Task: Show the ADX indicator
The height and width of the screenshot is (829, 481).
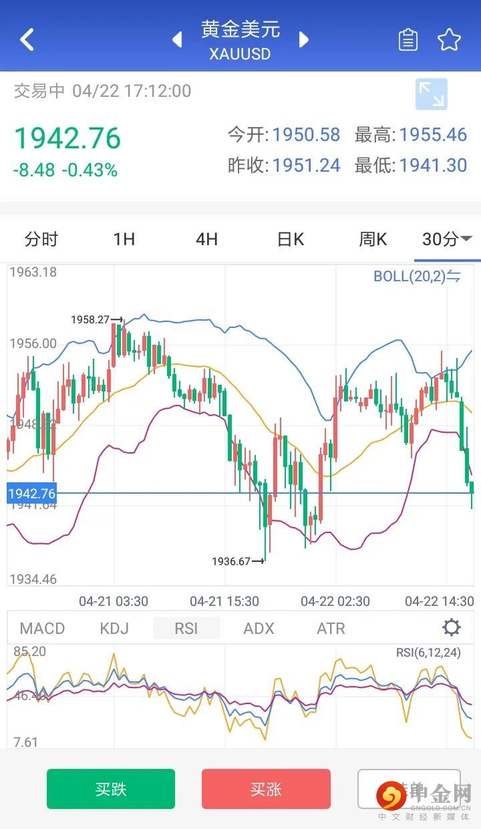Action: (259, 629)
